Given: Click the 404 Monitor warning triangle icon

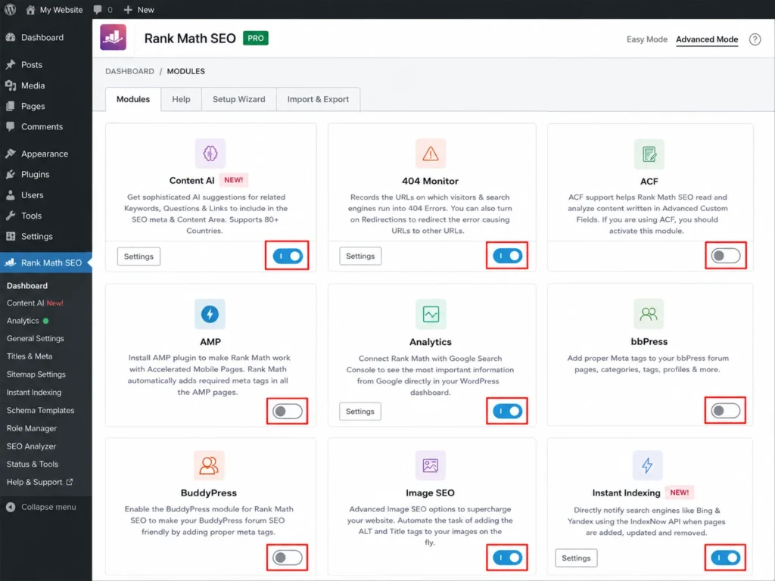Looking at the screenshot, I should pos(431,154).
